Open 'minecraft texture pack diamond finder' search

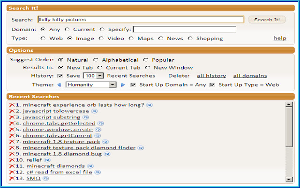(79, 148)
